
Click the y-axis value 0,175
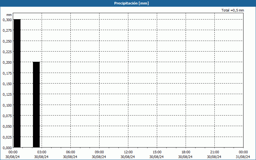(7, 73)
